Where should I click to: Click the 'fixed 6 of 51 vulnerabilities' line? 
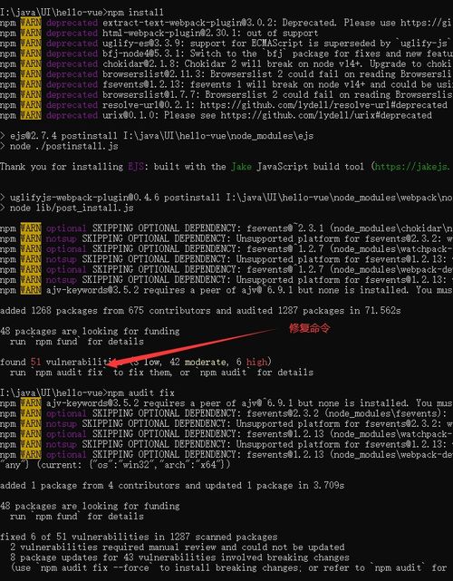(139, 537)
